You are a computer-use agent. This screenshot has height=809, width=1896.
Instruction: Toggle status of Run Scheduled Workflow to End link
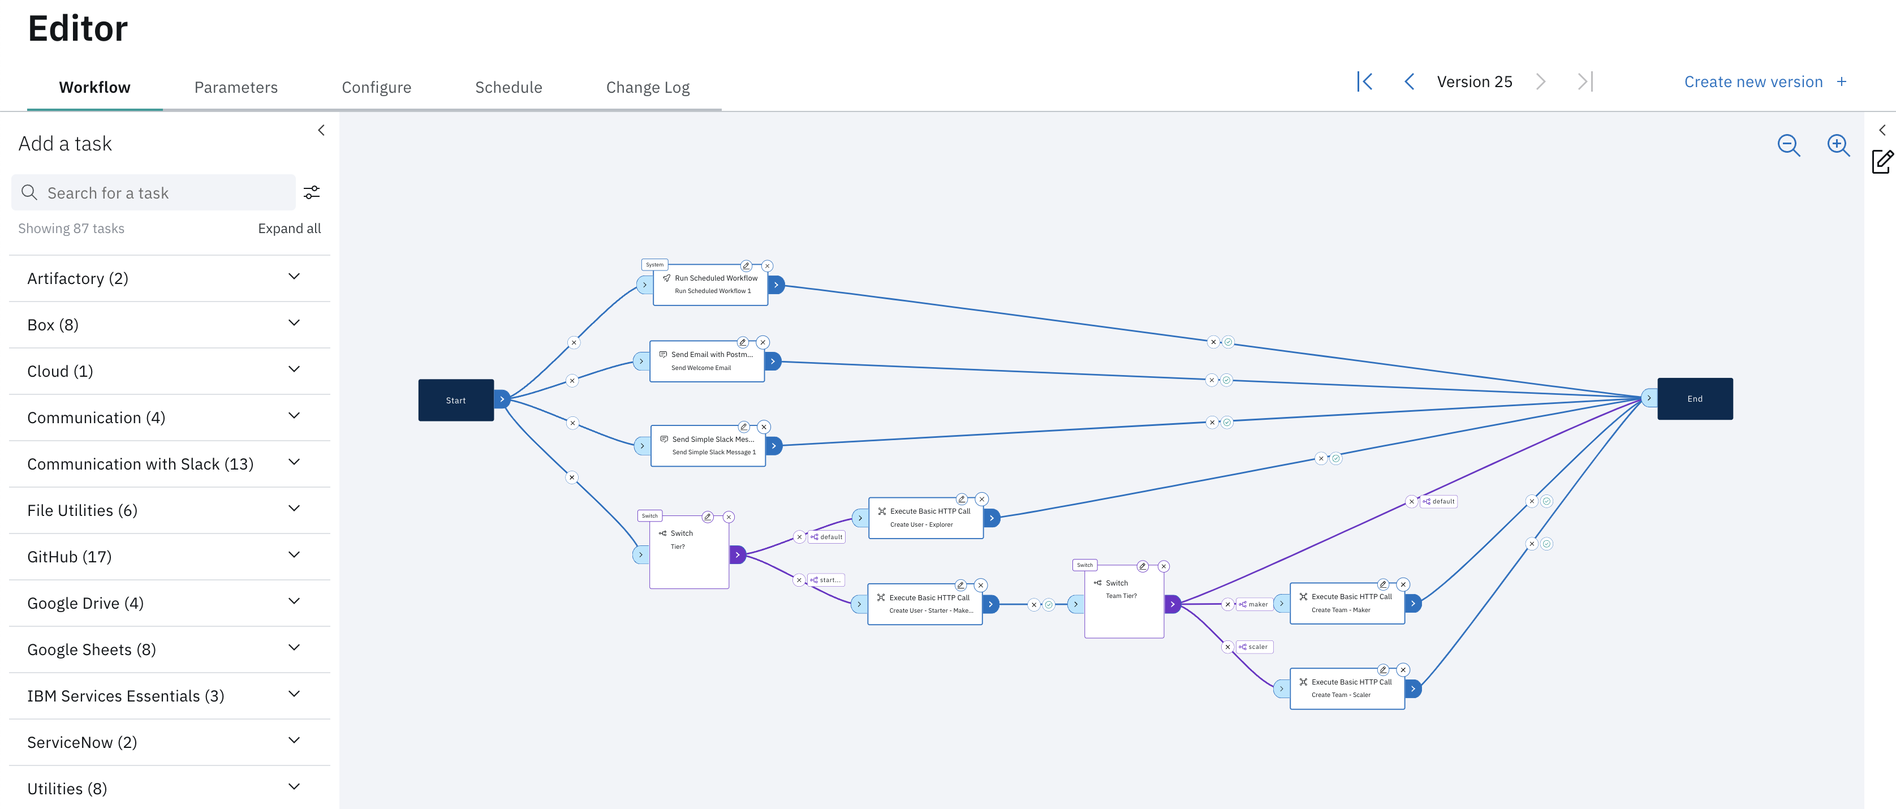tap(1229, 342)
